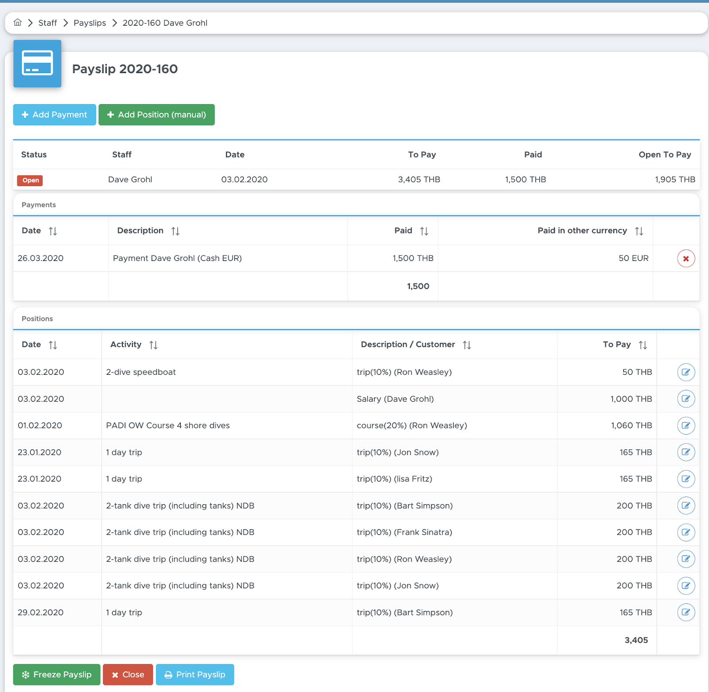Click the 3,405 positions total
The image size is (709, 692).
(636, 640)
